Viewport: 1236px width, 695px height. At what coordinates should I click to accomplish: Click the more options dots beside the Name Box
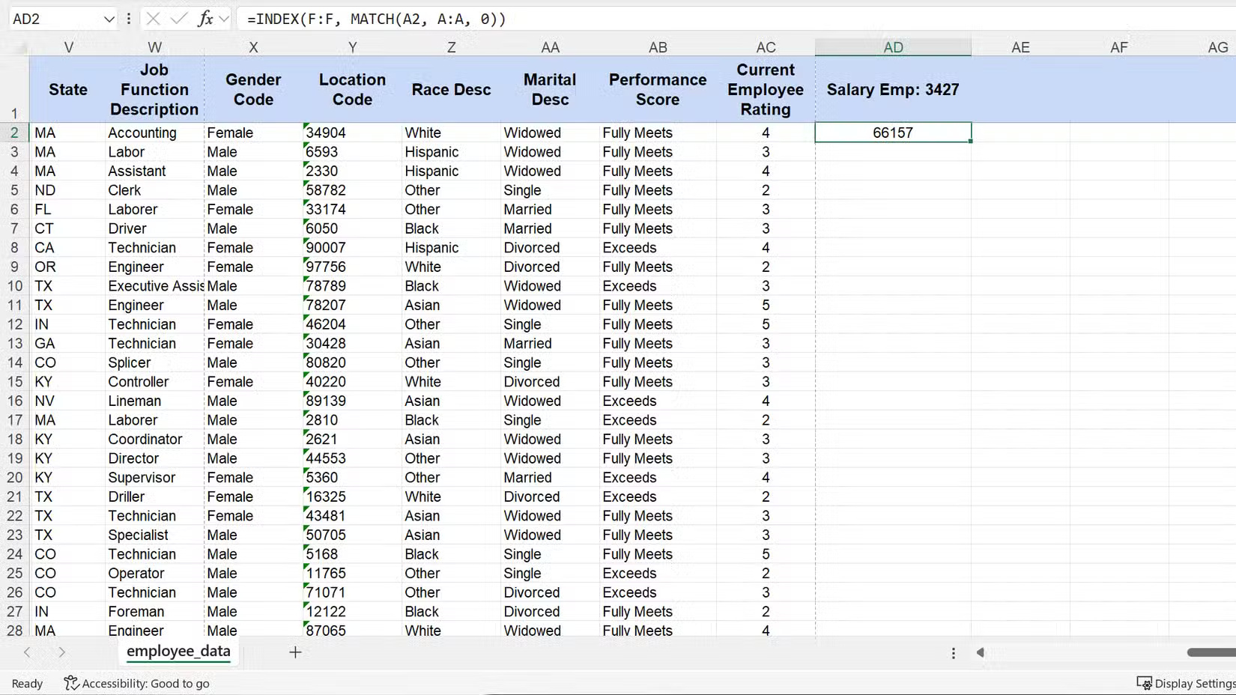pyautogui.click(x=128, y=19)
